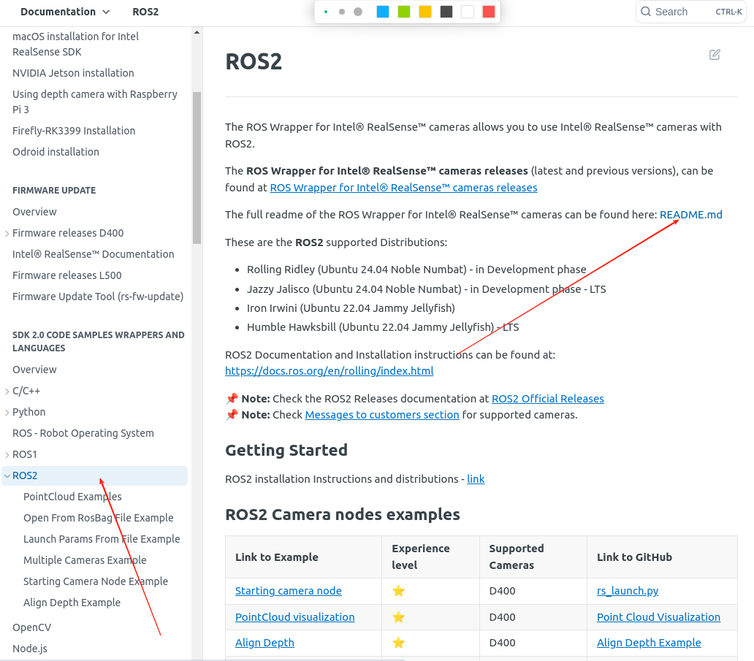This screenshot has width=754, height=661.
Task: Click the ROS2 header breadcrumb
Action: [145, 12]
